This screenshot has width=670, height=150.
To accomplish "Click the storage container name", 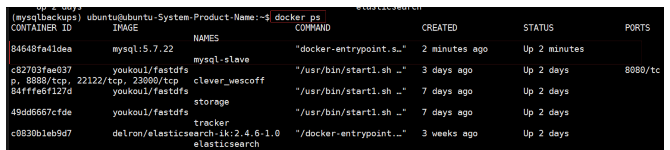I will tap(211, 102).
